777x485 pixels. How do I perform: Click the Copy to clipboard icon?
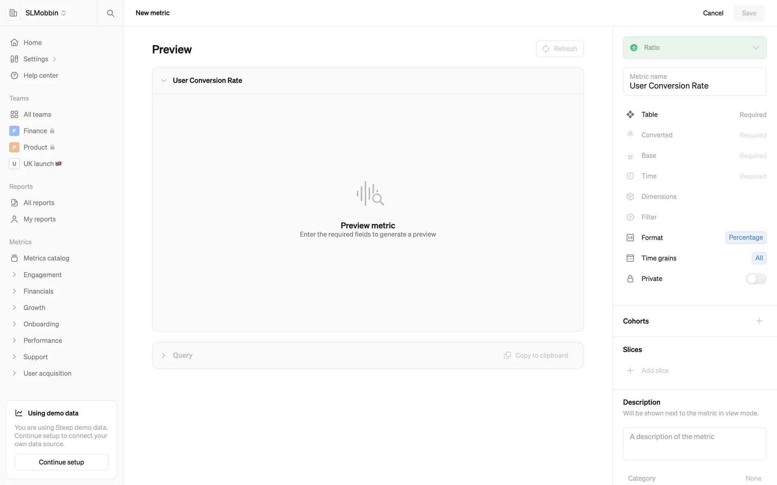pyautogui.click(x=507, y=355)
